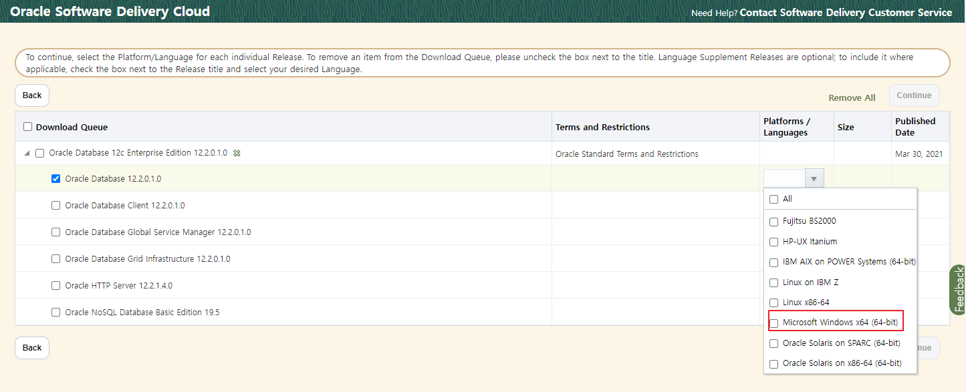Select All platforms checkbox in dropdown

[774, 199]
